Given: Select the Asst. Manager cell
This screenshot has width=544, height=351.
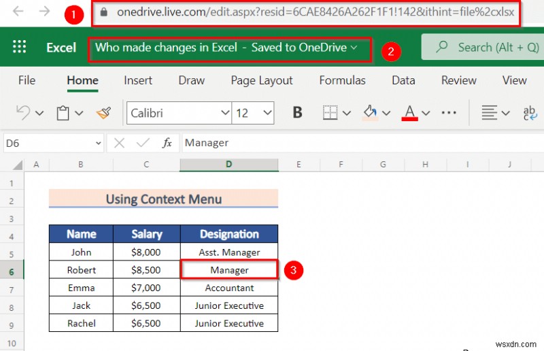Looking at the screenshot, I should click(x=229, y=252).
